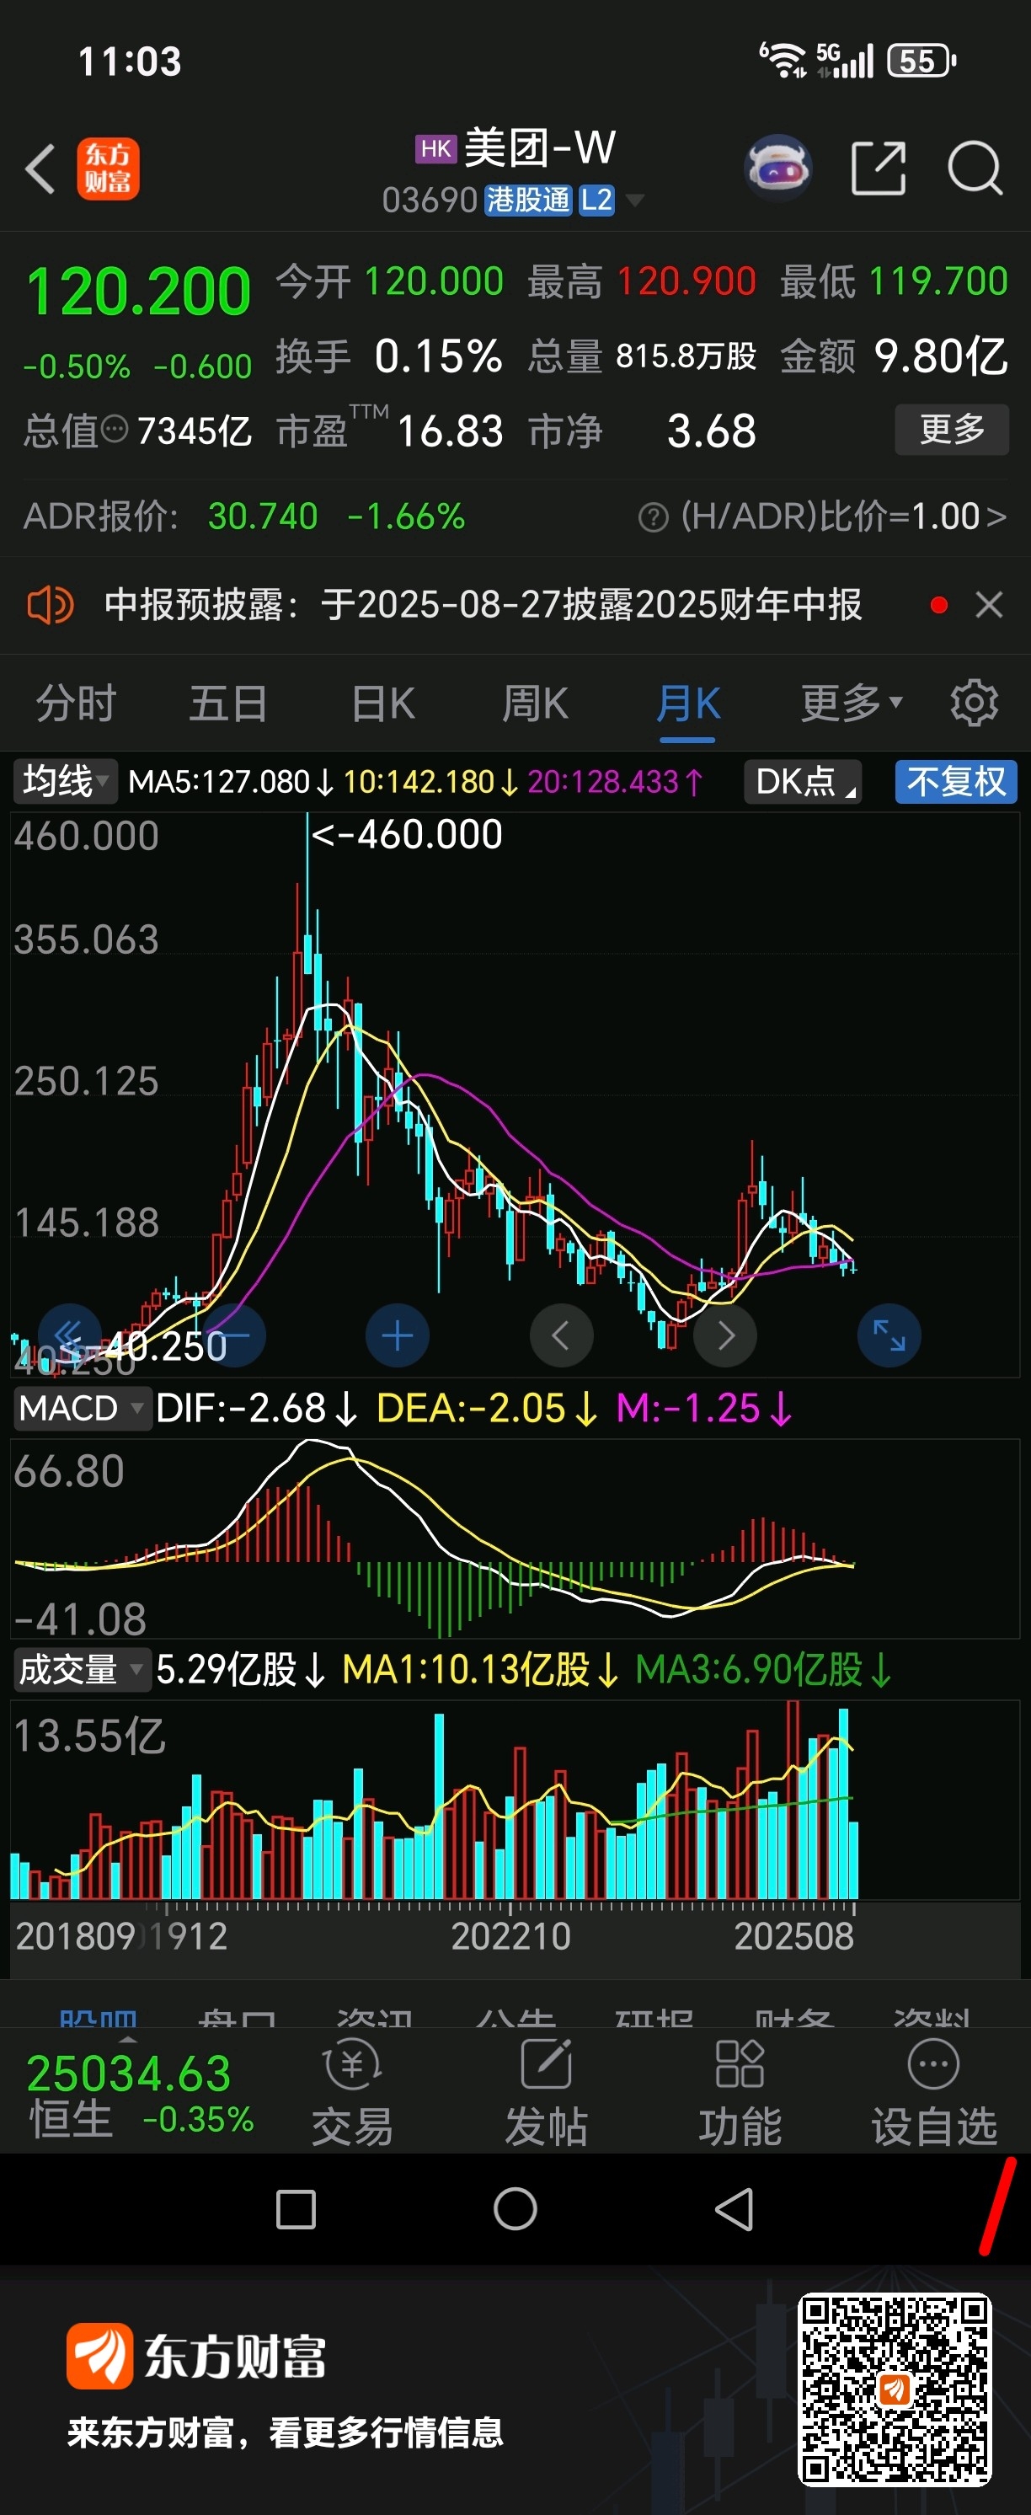Image resolution: width=1031 pixels, height=2515 pixels.
Task: Tap the 460.000 high price marker
Action: point(406,834)
